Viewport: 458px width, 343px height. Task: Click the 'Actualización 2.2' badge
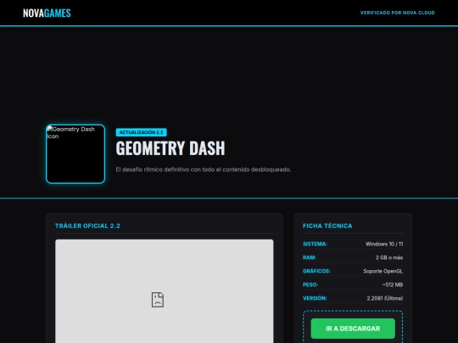pos(142,132)
